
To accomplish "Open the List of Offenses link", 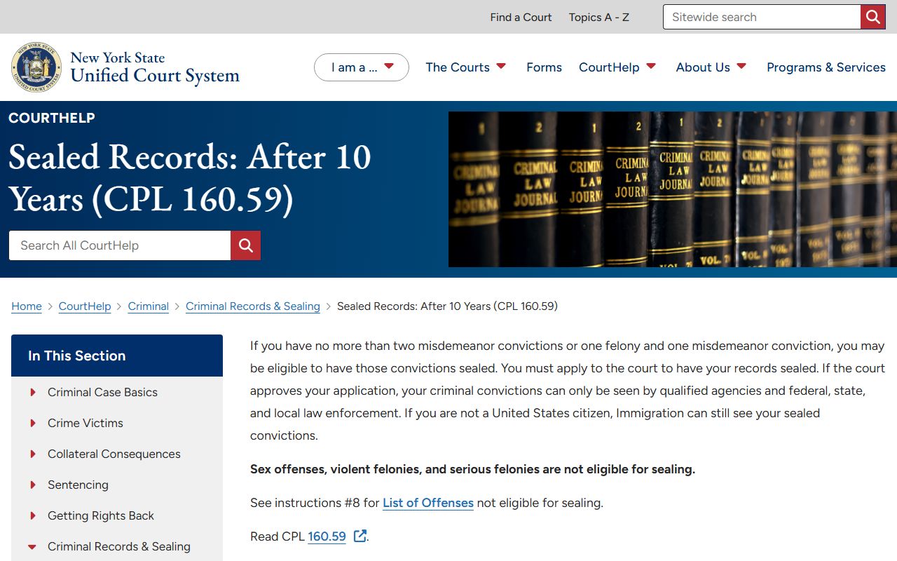I will click(428, 503).
